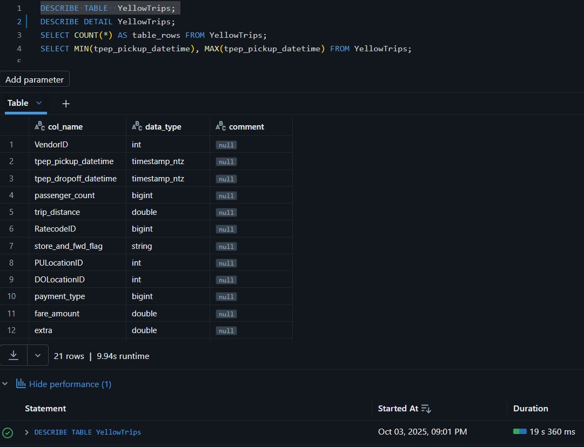Image resolution: width=584 pixels, height=447 pixels.
Task: Click the 9.94s runtime text
Action: click(x=123, y=356)
